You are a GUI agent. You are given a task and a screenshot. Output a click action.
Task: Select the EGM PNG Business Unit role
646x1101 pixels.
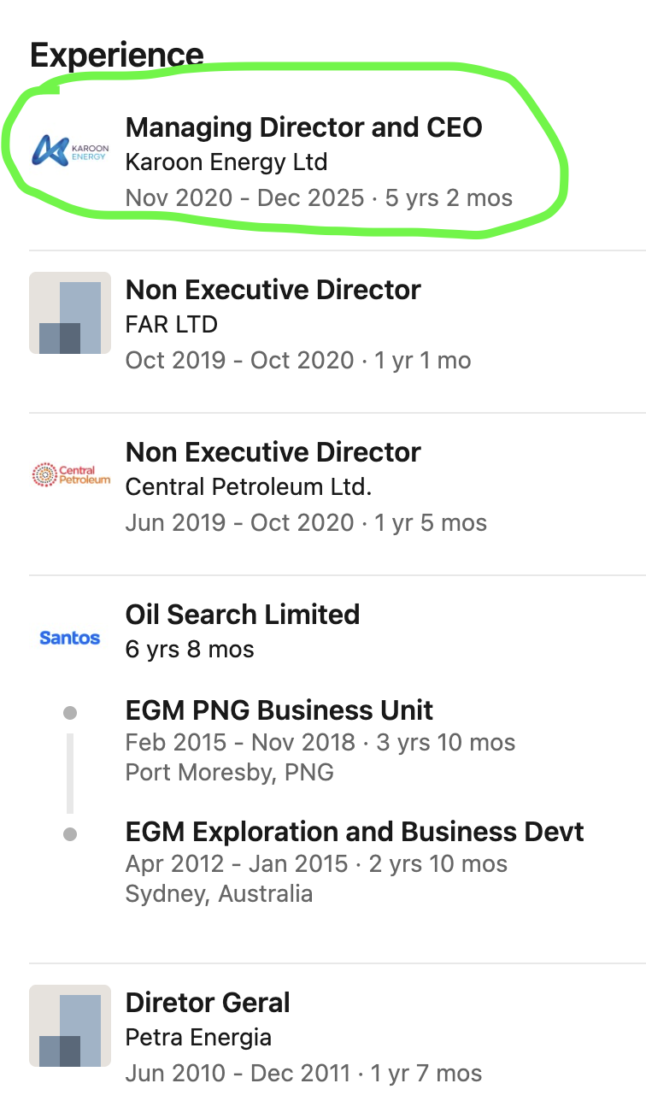279,710
